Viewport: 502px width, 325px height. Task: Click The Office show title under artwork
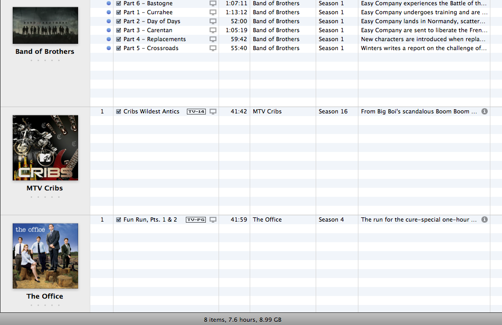[x=45, y=296]
